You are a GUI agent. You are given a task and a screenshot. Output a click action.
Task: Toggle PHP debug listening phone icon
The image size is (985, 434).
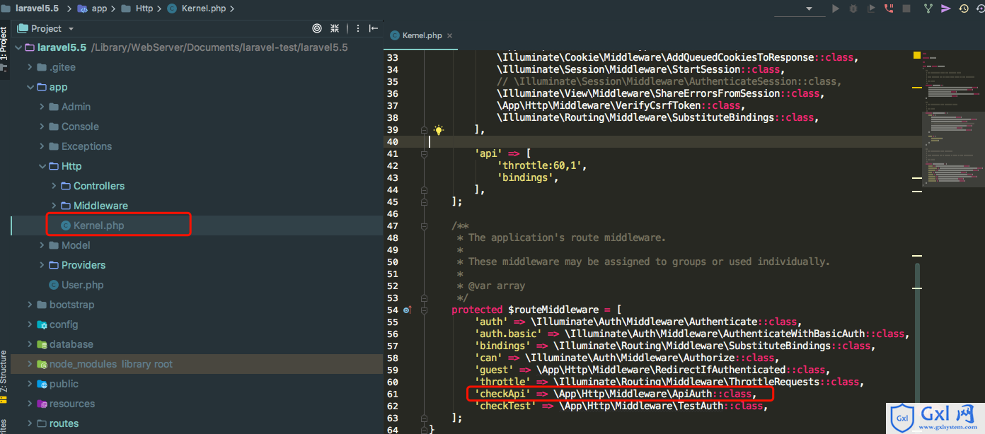click(889, 8)
